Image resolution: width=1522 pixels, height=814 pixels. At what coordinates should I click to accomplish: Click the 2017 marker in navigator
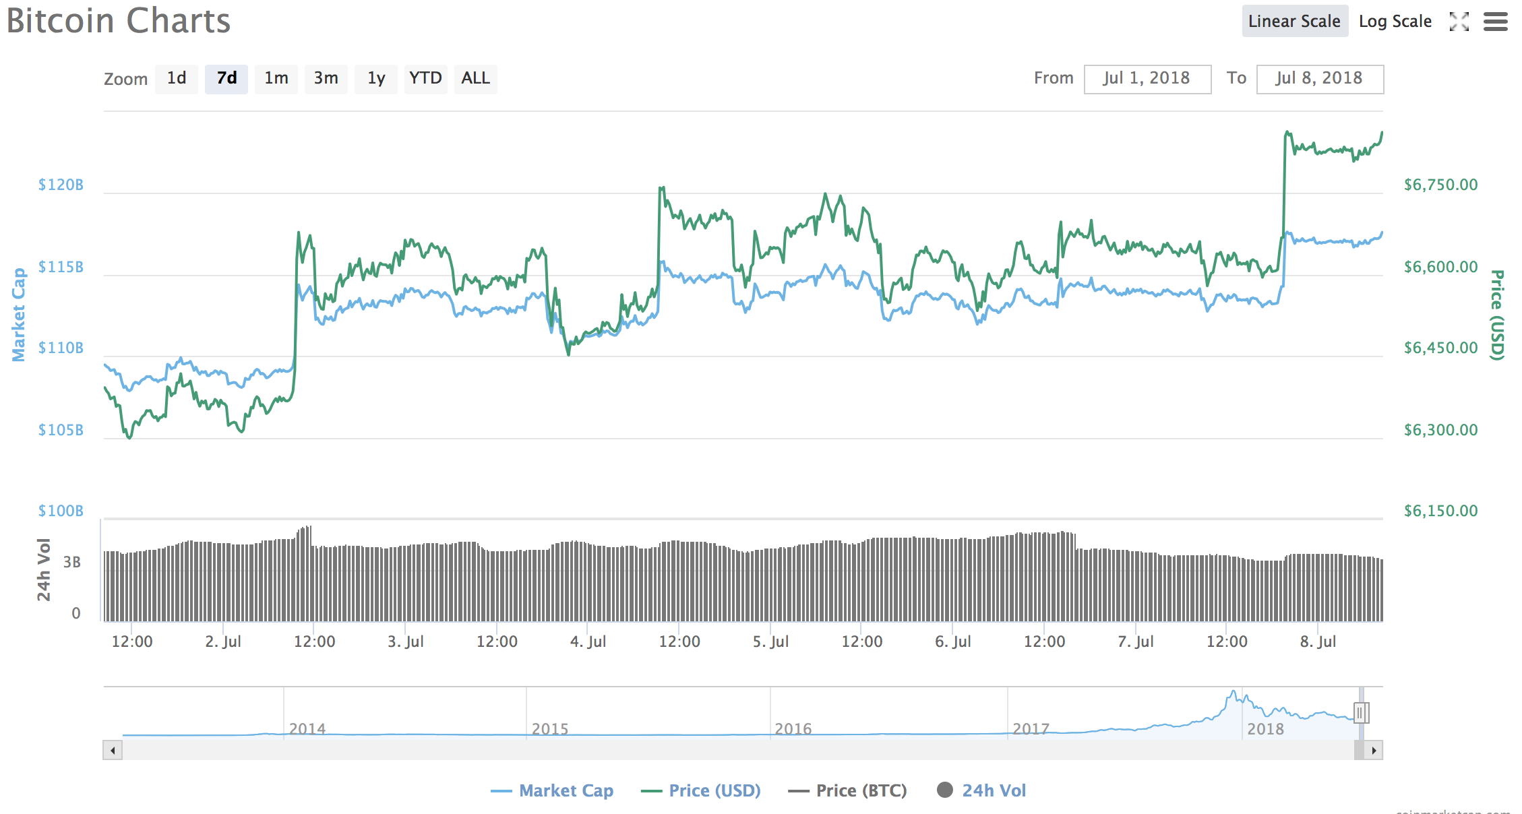(1031, 728)
